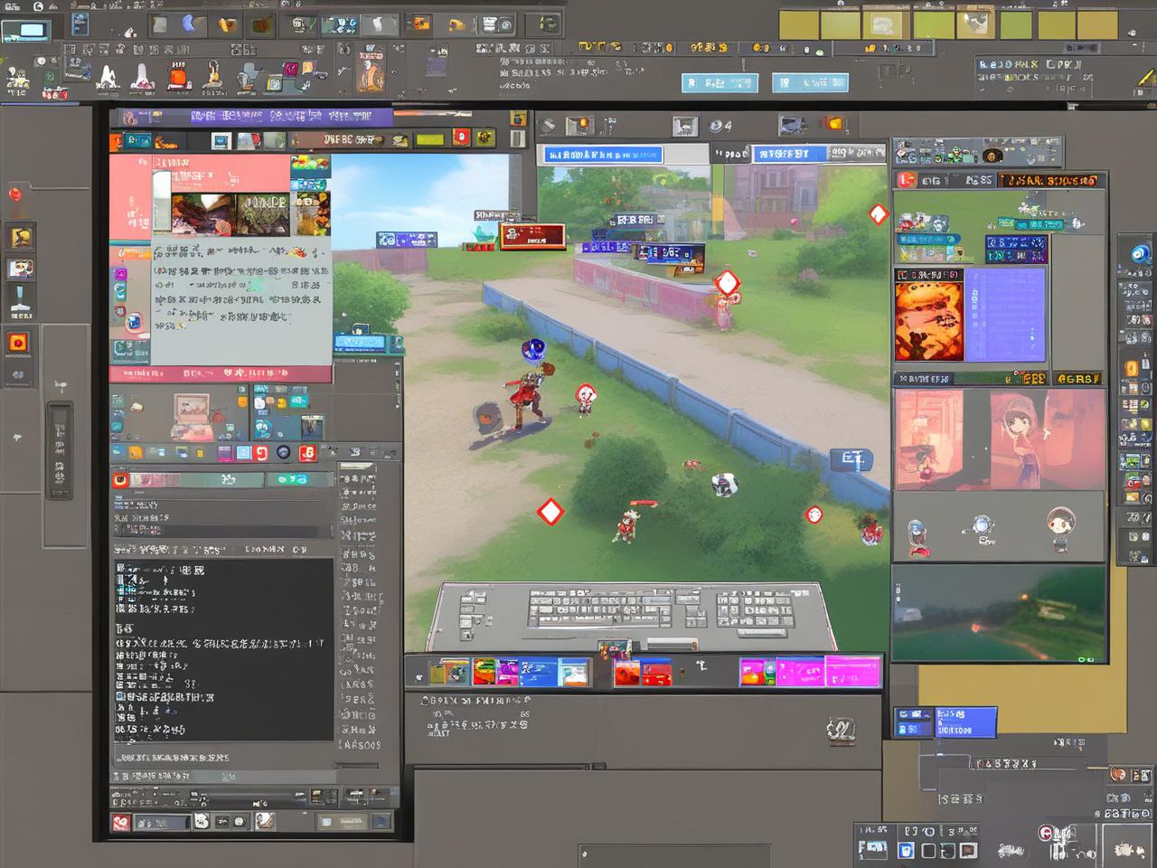
Task: Pick the yellow-green bar swatch in panel toolbar
Action: (x=430, y=139)
